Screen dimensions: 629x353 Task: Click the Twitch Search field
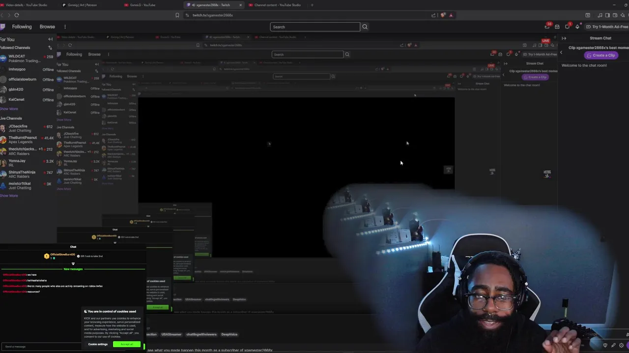point(315,27)
